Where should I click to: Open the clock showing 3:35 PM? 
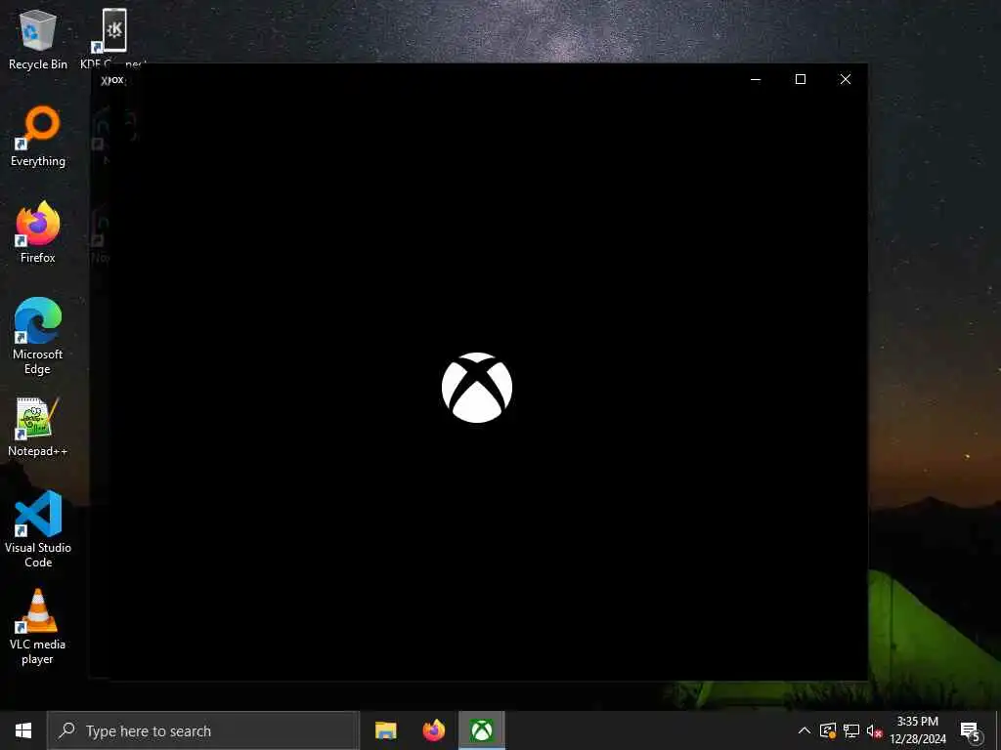point(917,730)
